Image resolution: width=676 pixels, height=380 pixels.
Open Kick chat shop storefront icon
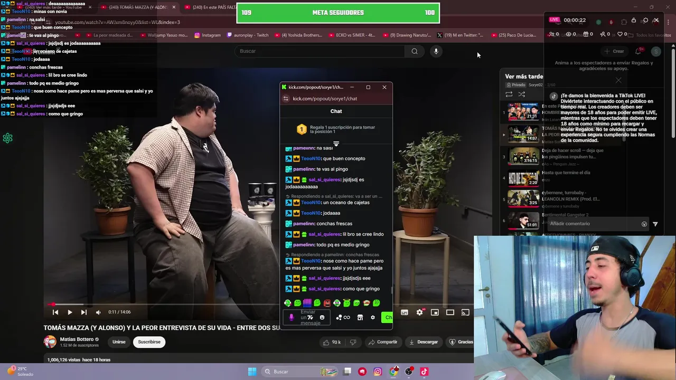[360, 317]
